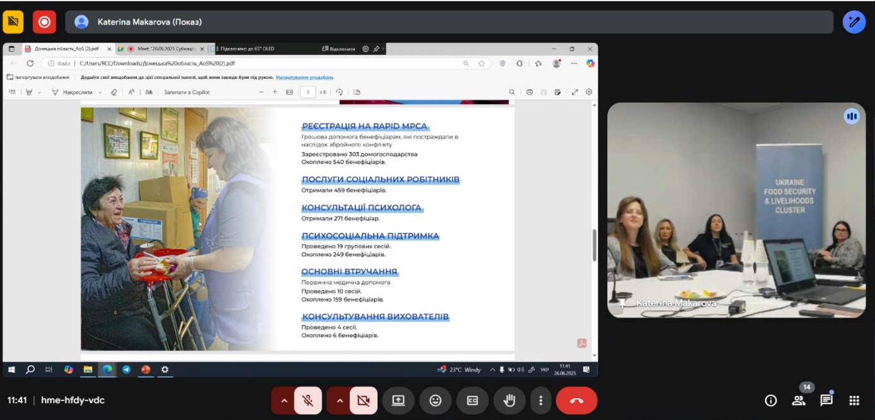This screenshot has width=875, height=420.
Task: Expand the video settings chevron beside camera
Action: (339, 400)
